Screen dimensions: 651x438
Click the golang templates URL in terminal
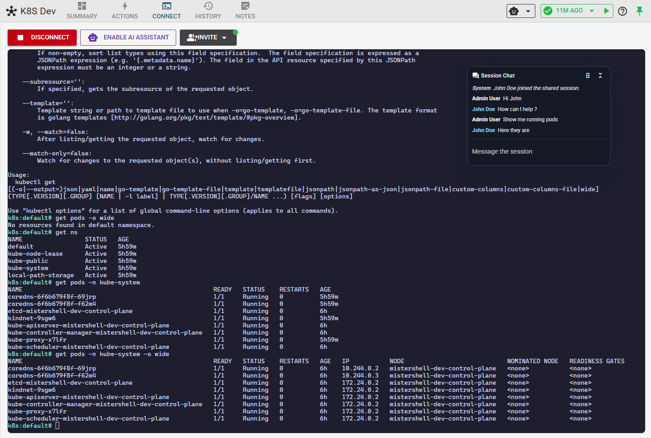[205, 117]
